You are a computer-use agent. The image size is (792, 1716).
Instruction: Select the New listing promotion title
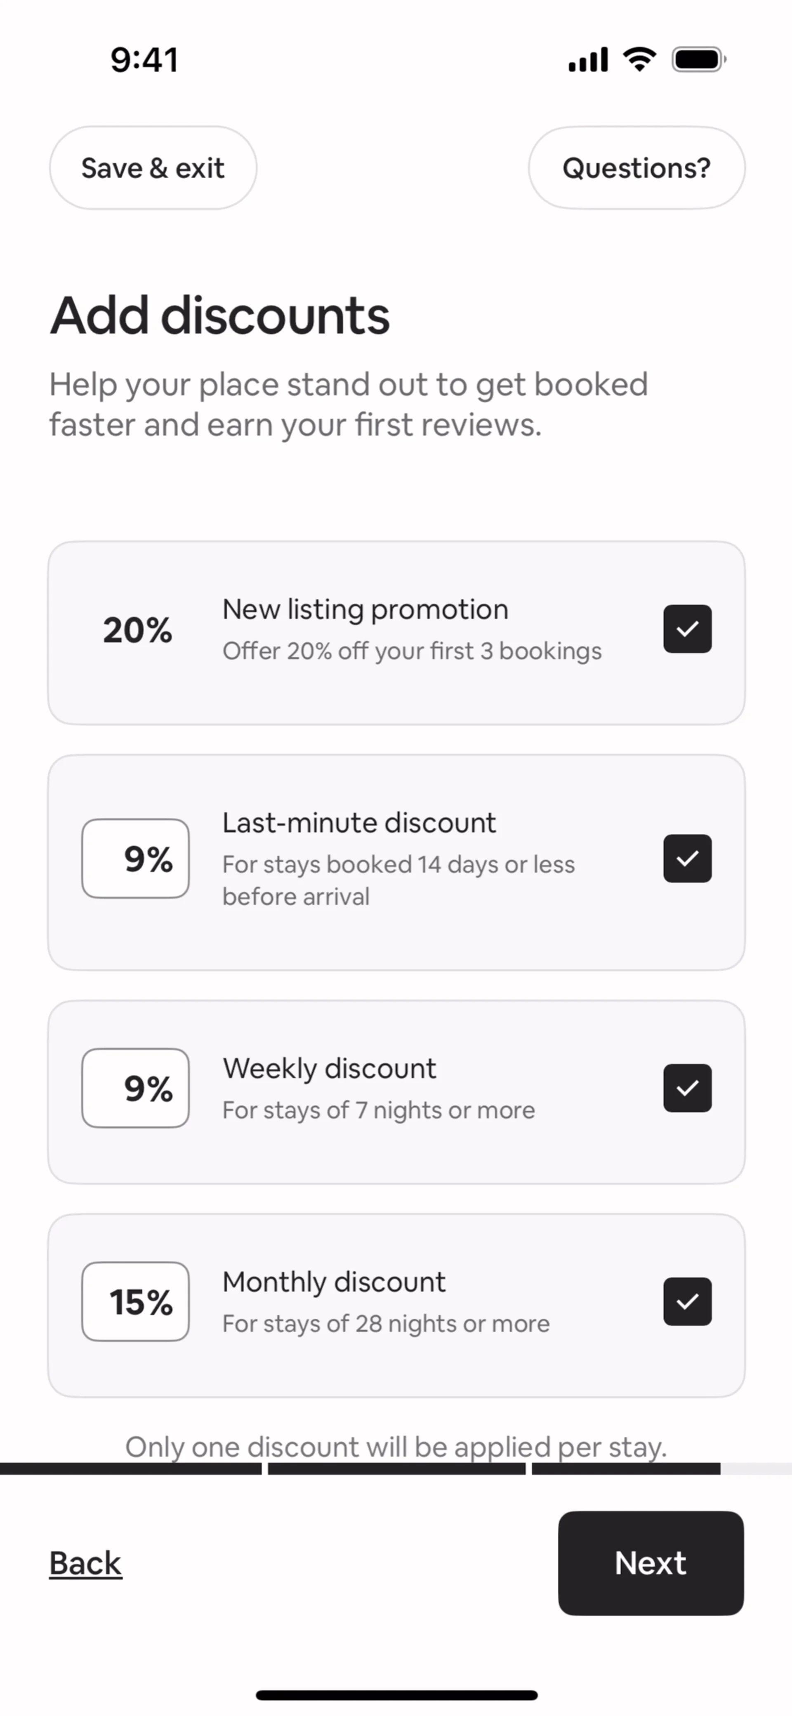(365, 609)
